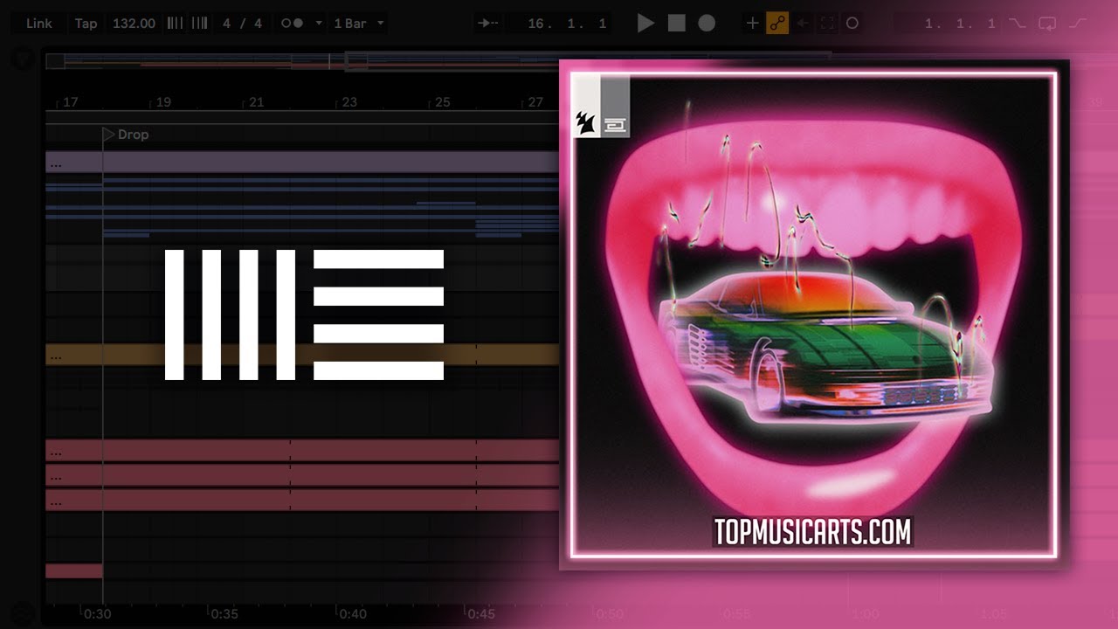This screenshot has width=1118, height=629.
Task: Toggle the Follow playback arrow button
Action: tap(488, 24)
